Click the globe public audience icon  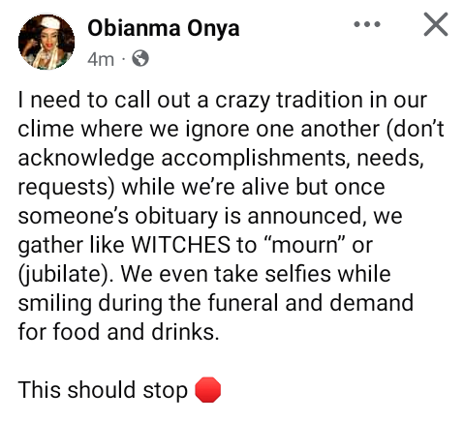140,59
